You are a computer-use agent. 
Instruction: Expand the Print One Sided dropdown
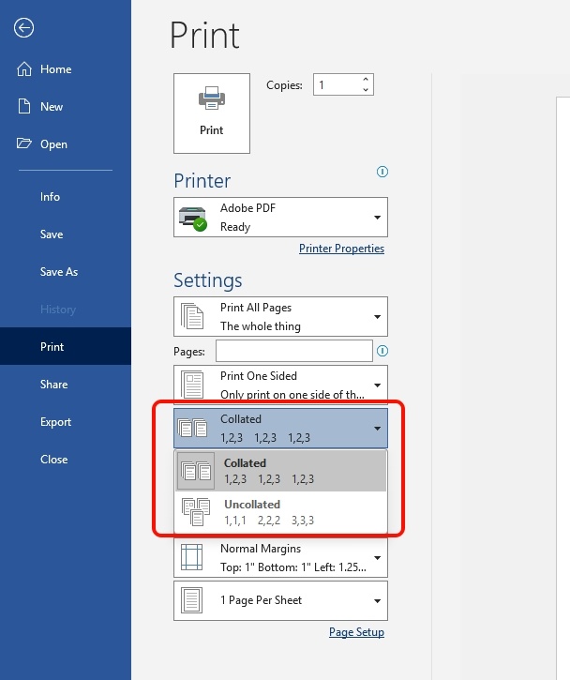click(x=281, y=385)
